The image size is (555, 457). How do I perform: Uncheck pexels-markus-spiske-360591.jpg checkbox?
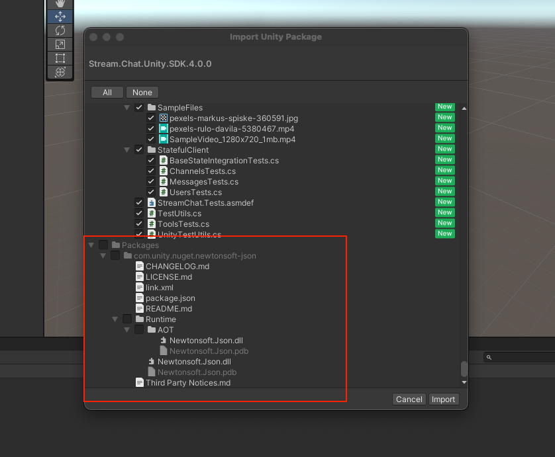[x=151, y=118]
